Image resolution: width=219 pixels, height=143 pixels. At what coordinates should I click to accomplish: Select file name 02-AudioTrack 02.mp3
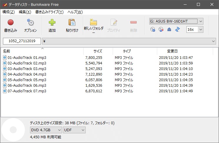click(27, 63)
